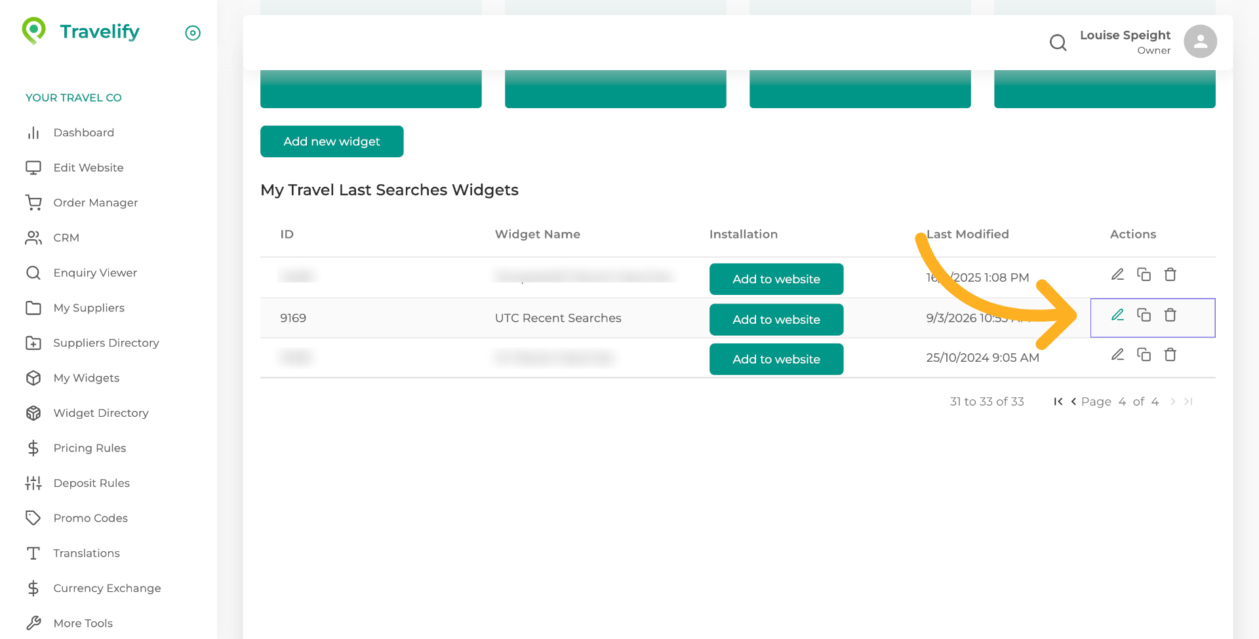Sort by the Last Modified column header
Image resolution: width=1259 pixels, height=639 pixels.
(967, 235)
